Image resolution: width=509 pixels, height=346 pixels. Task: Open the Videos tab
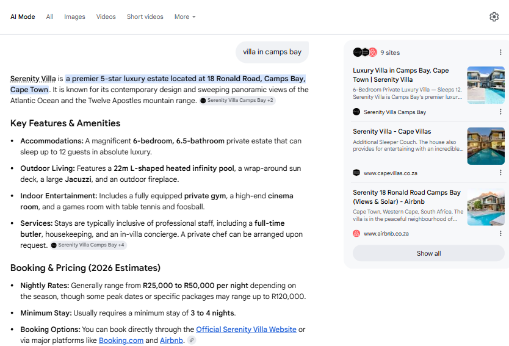point(106,16)
